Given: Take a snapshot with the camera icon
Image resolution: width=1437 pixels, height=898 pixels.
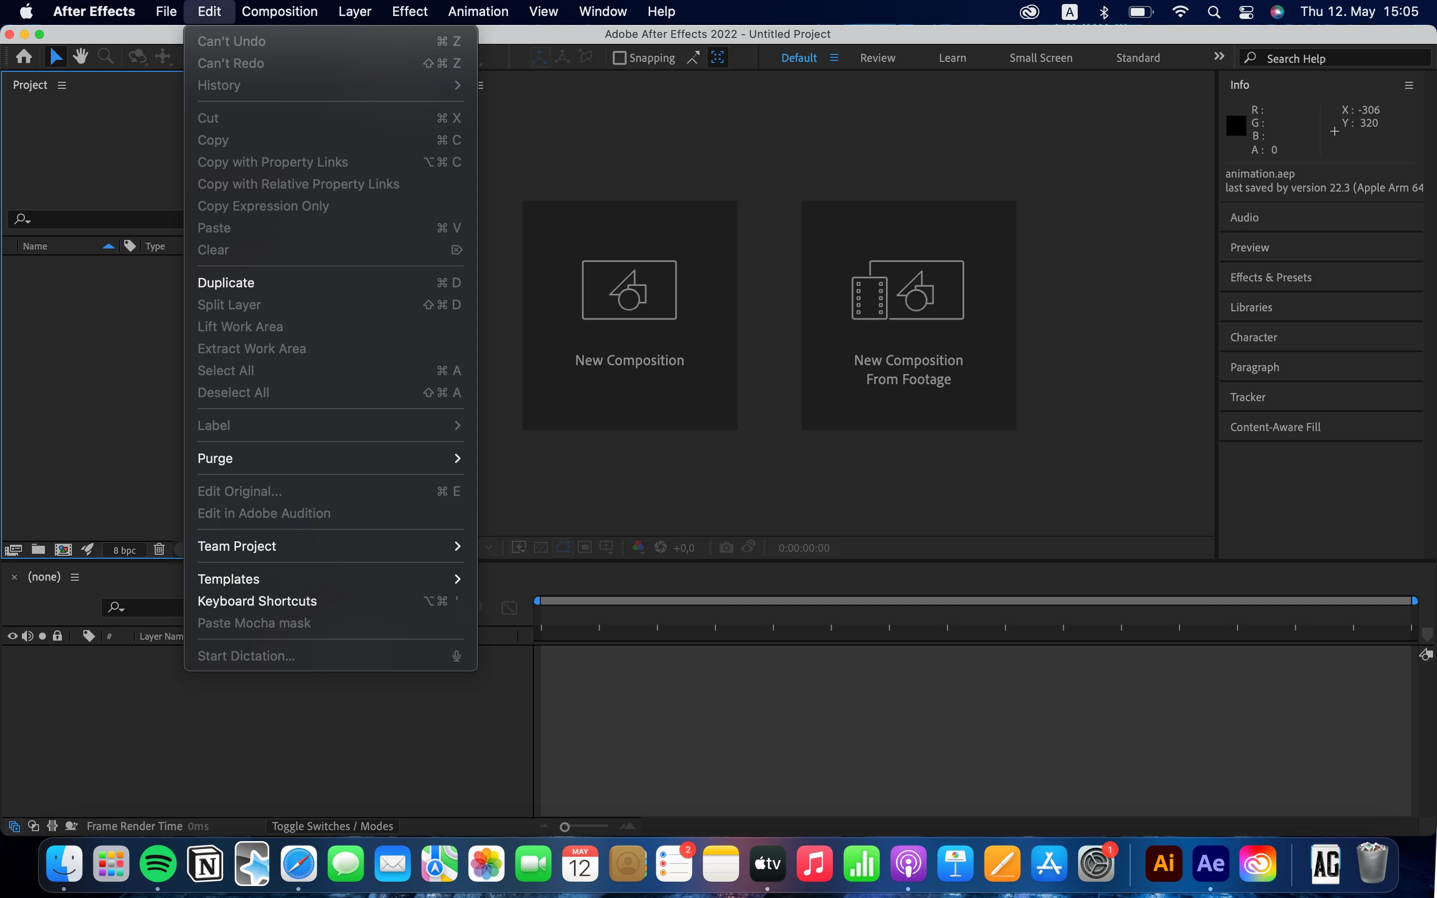Looking at the screenshot, I should (725, 548).
